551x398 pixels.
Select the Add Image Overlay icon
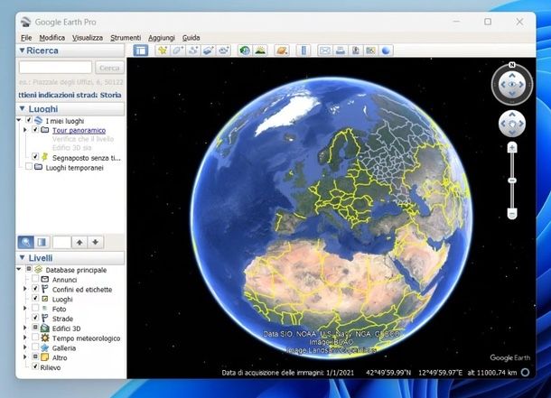[209, 51]
